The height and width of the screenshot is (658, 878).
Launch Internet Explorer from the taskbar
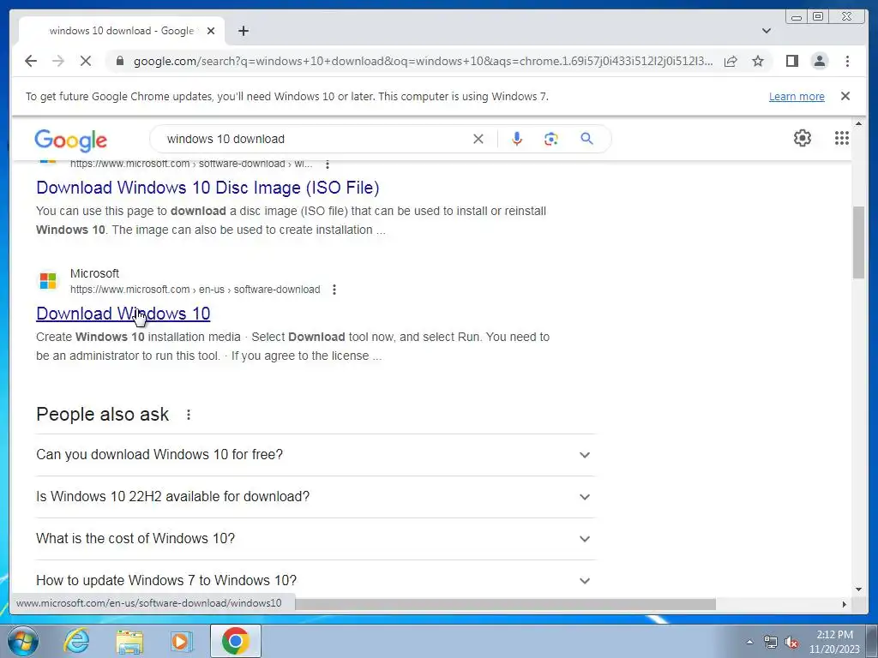click(76, 641)
